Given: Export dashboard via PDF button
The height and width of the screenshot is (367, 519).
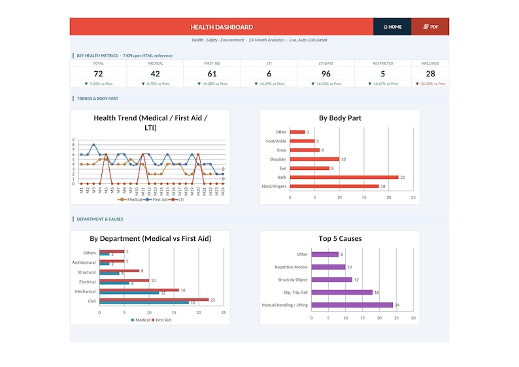Looking at the screenshot, I should [430, 27].
